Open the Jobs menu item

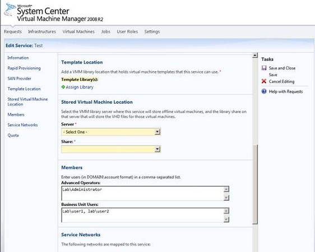point(106,31)
